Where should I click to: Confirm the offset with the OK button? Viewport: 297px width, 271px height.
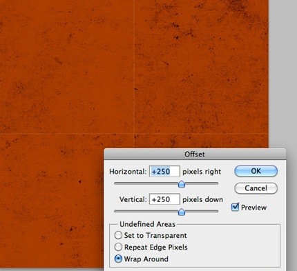coord(256,171)
